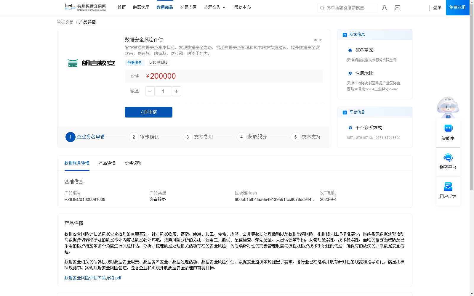This screenshot has width=474, height=296.
Task: Click product type value 咨询服务
Action: pyautogui.click(x=158, y=200)
